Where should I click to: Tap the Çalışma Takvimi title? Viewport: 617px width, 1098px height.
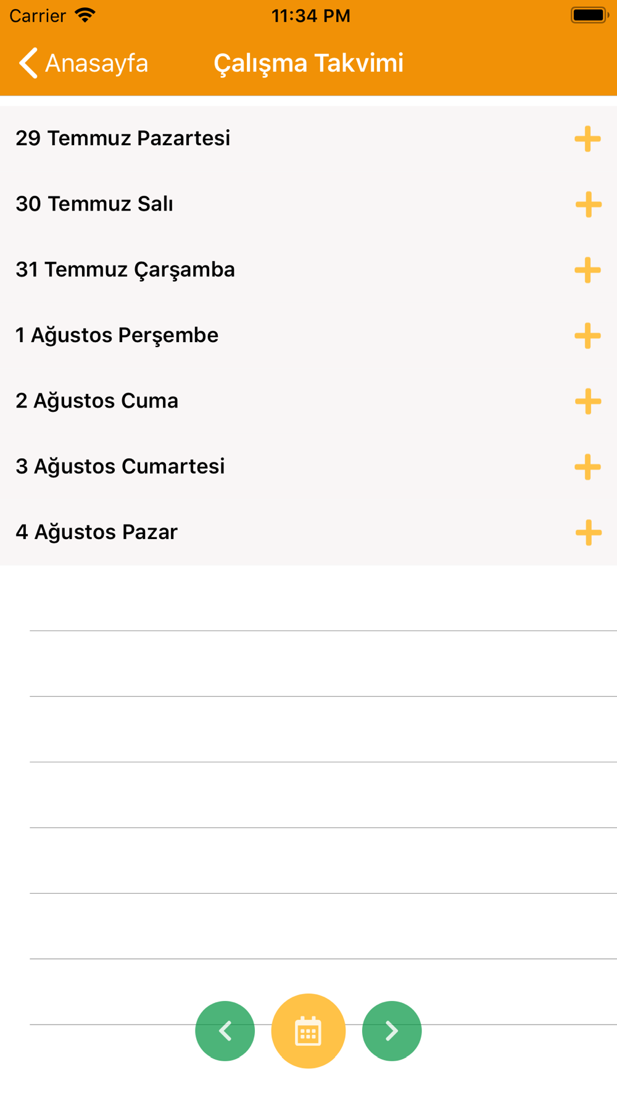(x=308, y=63)
